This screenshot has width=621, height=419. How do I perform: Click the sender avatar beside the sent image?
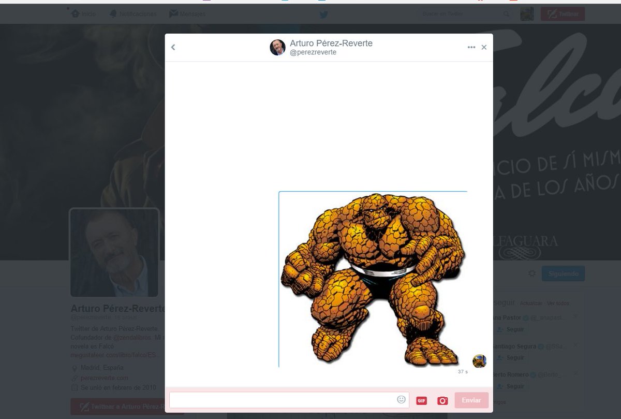pyautogui.click(x=480, y=361)
